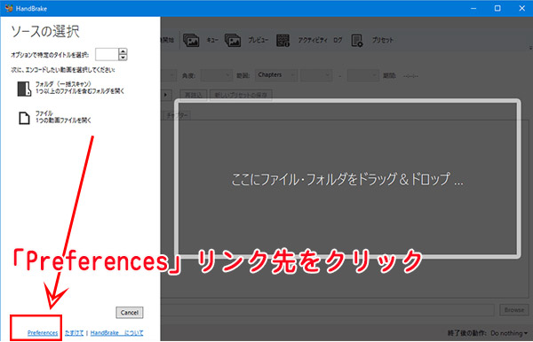Screen dimensions: 533x342
Task: Close the HandBrake window
Action: click(x=521, y=8)
